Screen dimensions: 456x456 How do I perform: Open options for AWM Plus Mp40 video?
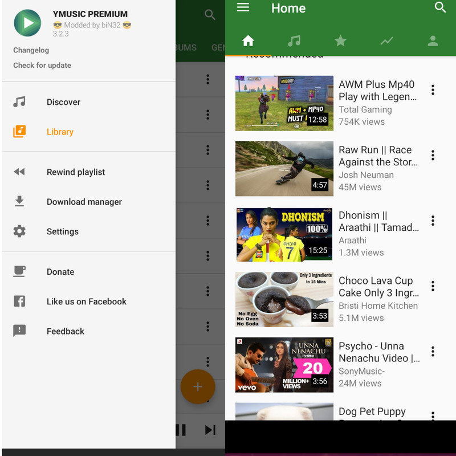point(433,90)
